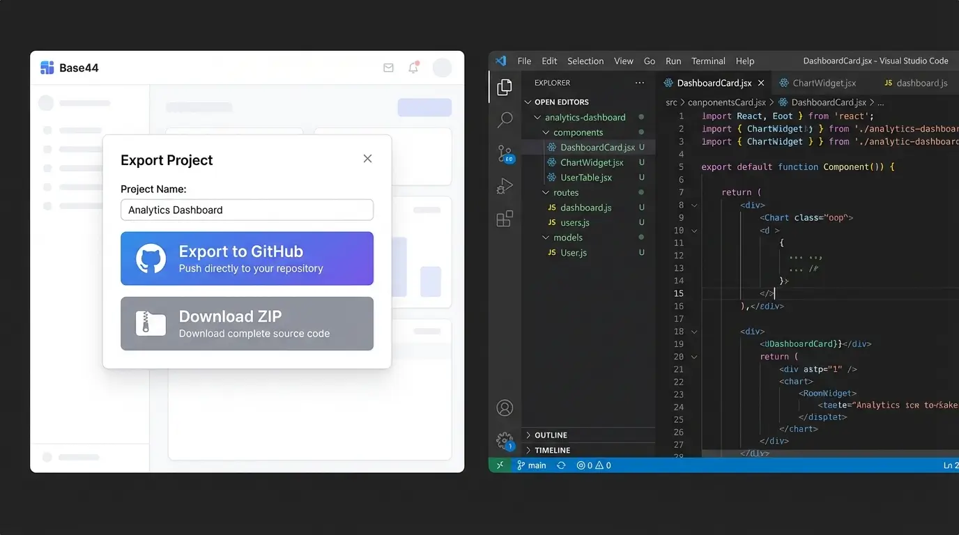The image size is (959, 535).
Task: Open the Search panel in VS Code
Action: (x=505, y=120)
